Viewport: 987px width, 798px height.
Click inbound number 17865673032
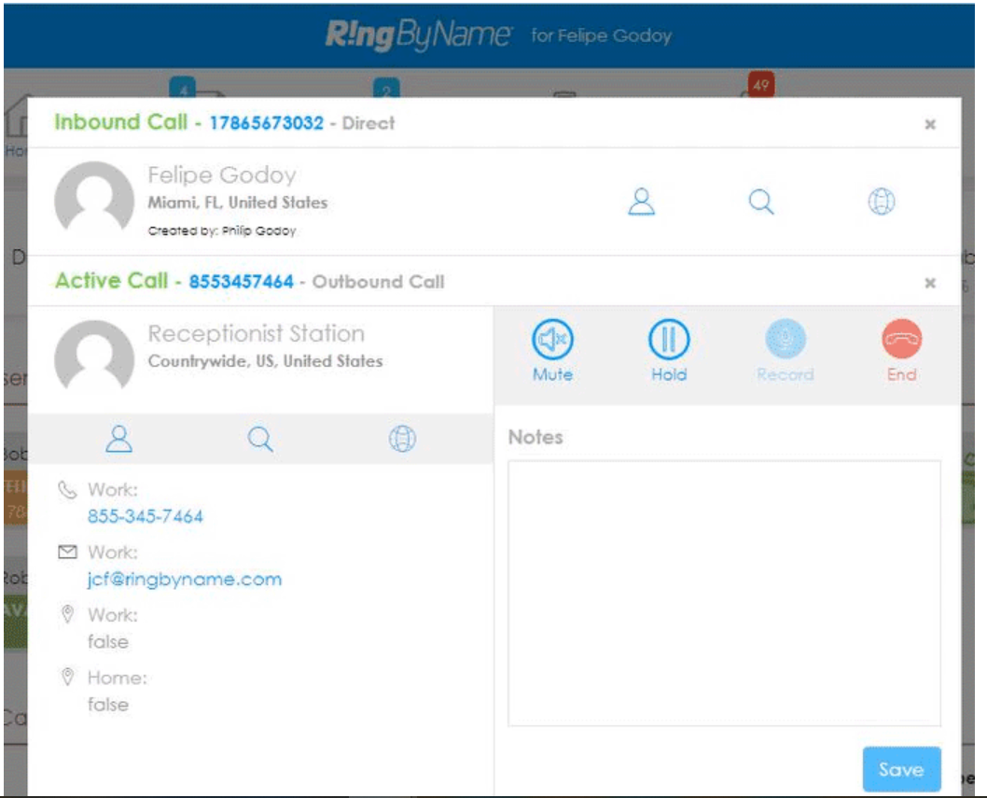(x=266, y=123)
